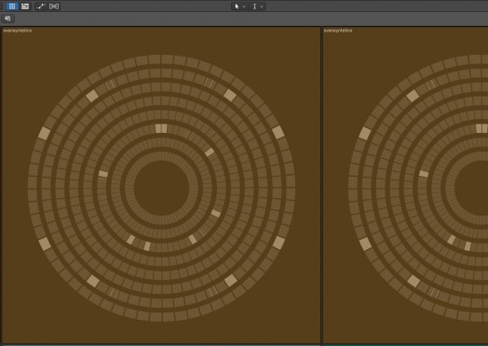Click the icon button below the grid view

point(7,19)
